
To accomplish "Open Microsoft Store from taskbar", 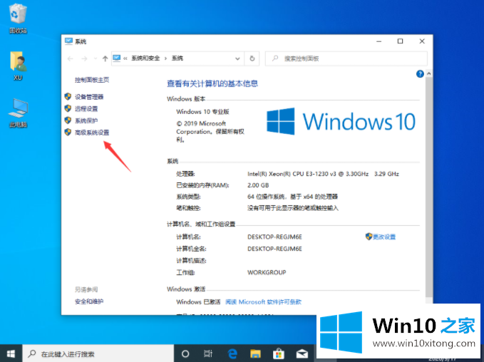I will click(279, 353).
